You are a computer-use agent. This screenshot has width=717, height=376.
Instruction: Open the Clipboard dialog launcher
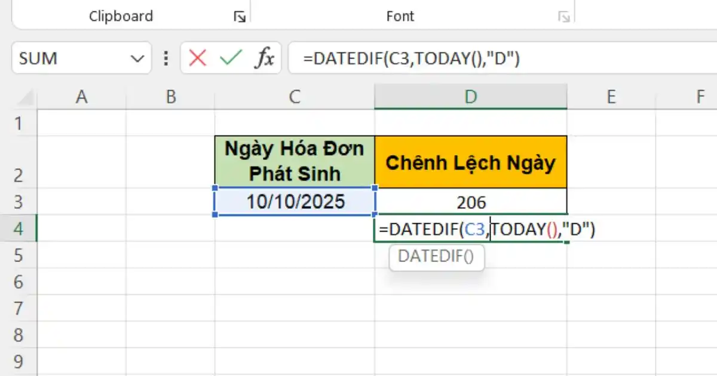240,17
